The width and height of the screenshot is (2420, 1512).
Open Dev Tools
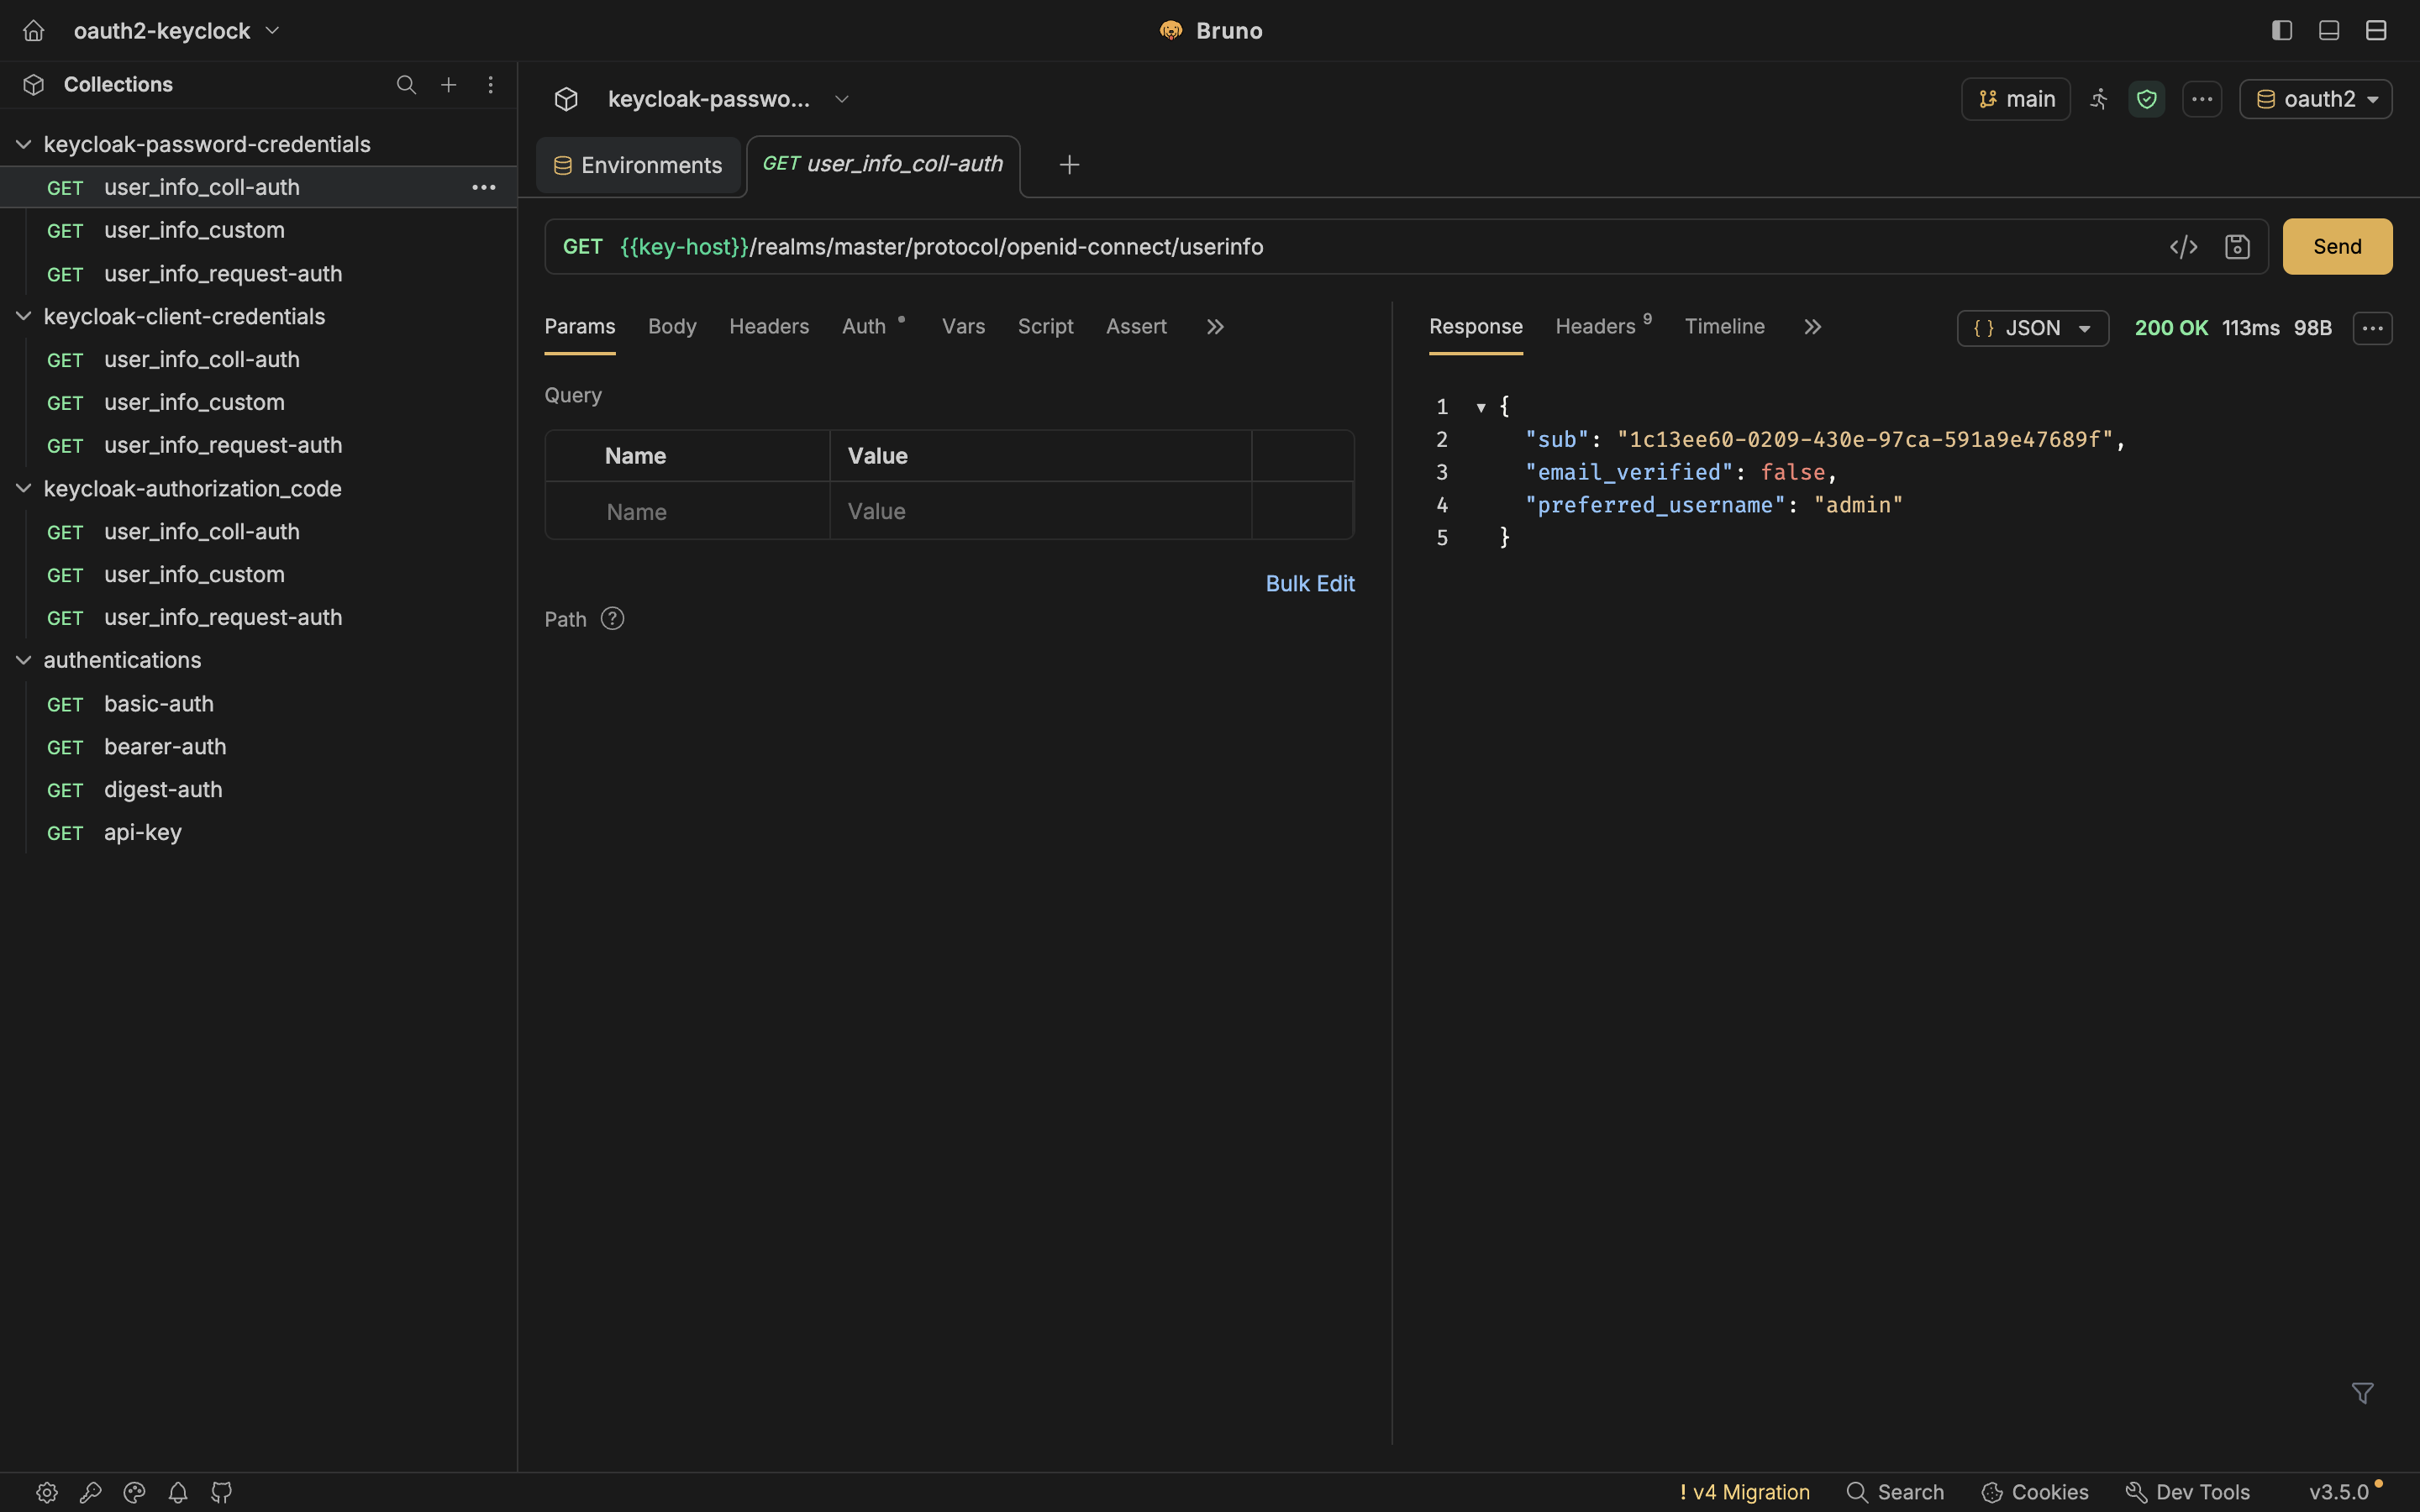tap(2187, 1492)
